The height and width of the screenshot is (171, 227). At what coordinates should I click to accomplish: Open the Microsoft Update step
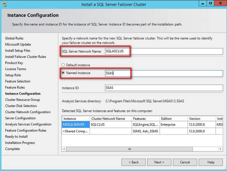(x=18, y=44)
